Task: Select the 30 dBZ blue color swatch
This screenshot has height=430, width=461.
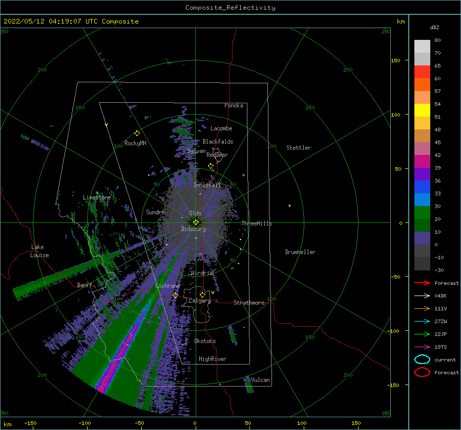Action: pyautogui.click(x=422, y=199)
